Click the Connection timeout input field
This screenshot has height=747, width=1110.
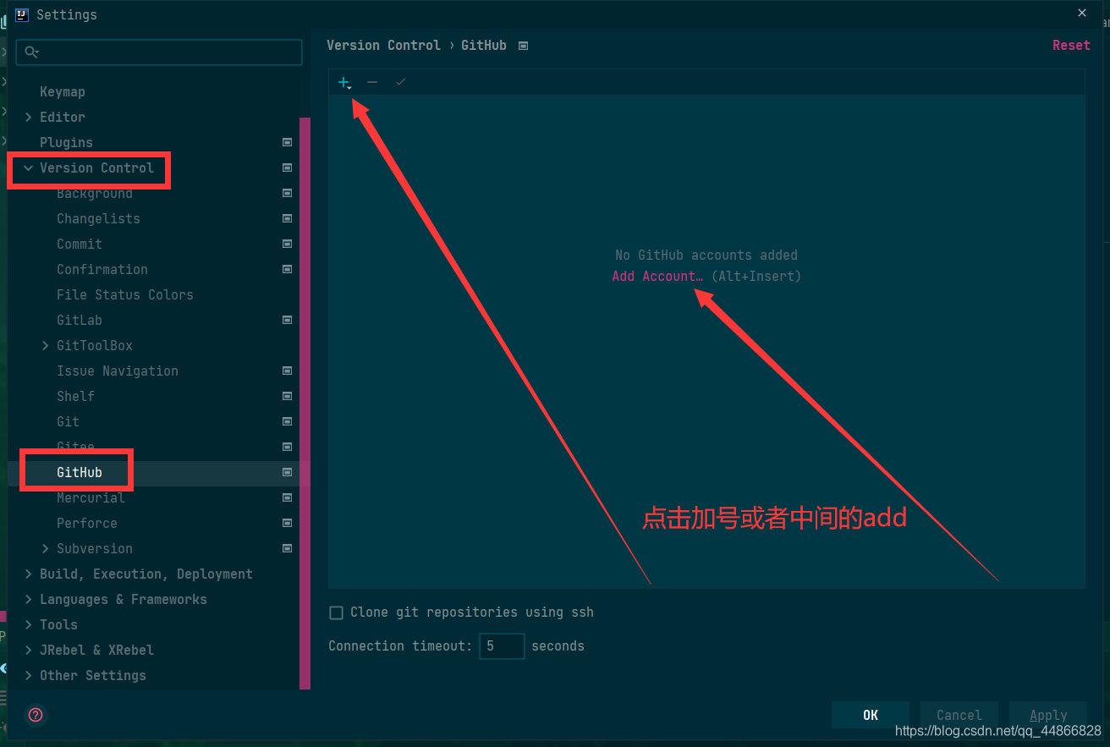pyautogui.click(x=502, y=646)
